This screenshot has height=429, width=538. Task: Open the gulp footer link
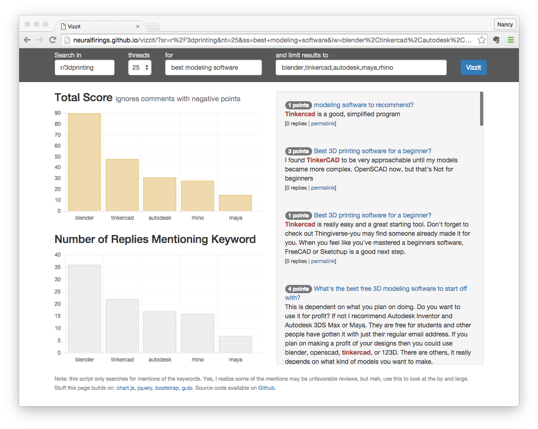(187, 388)
